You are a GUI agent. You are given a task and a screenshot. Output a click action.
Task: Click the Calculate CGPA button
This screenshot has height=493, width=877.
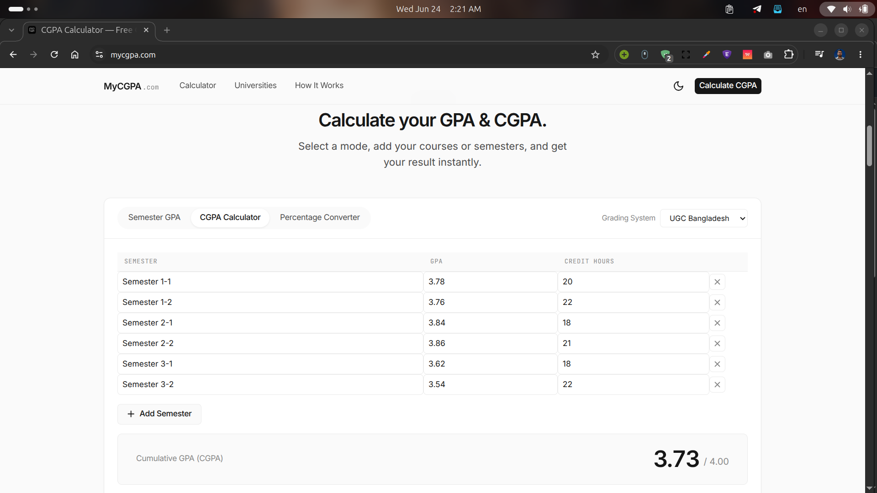click(x=728, y=86)
